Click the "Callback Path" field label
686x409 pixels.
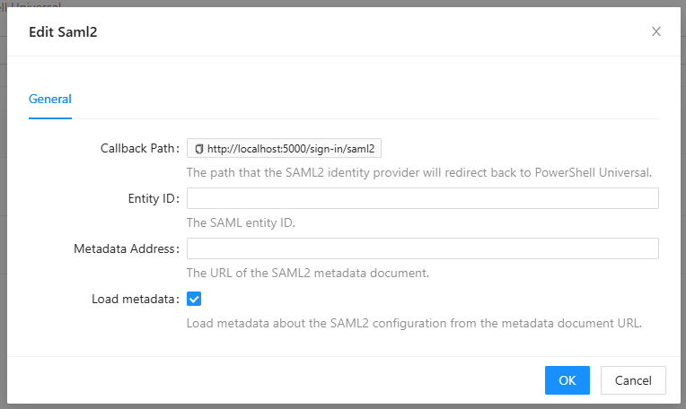tap(139, 148)
